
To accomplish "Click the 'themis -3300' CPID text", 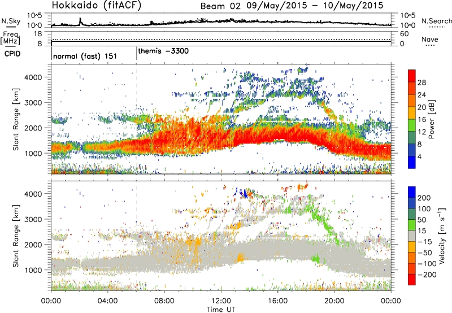I will pyautogui.click(x=163, y=51).
